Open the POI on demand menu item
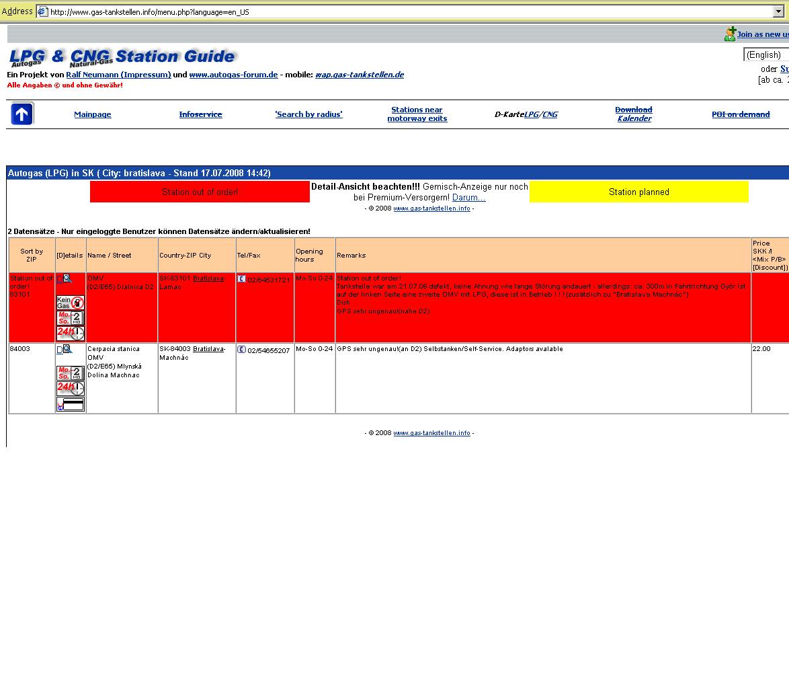 [741, 114]
